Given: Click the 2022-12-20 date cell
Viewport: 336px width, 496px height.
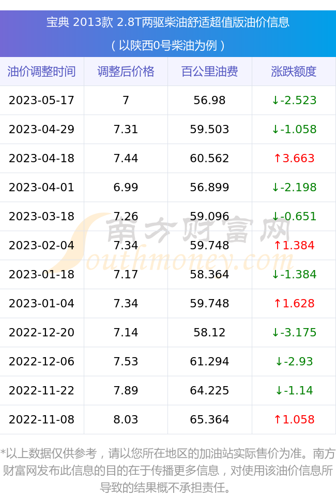Looking at the screenshot, I should pos(42,332).
